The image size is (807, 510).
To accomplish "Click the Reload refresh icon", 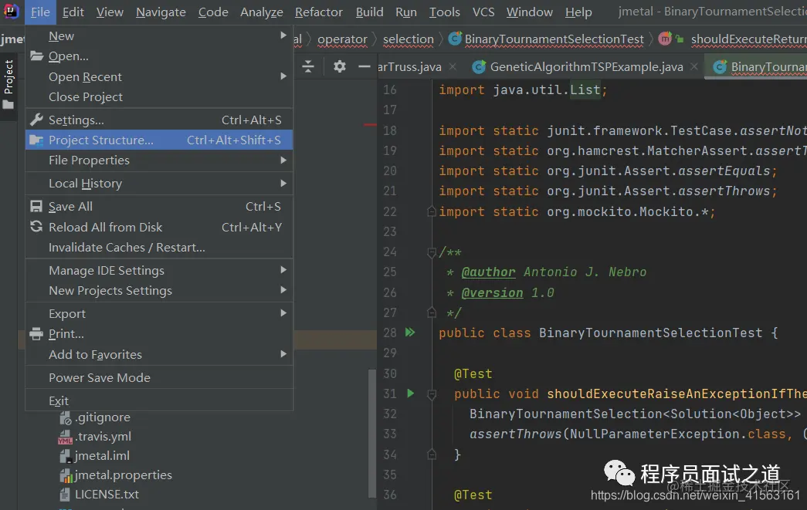I will 36,226.
